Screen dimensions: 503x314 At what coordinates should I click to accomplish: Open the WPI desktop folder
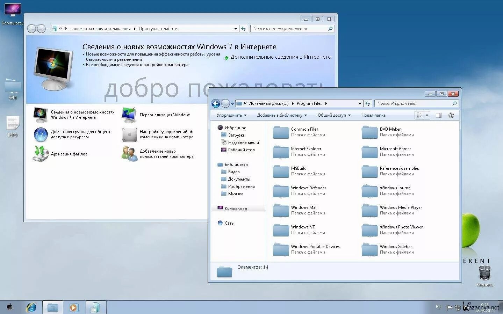13,89
